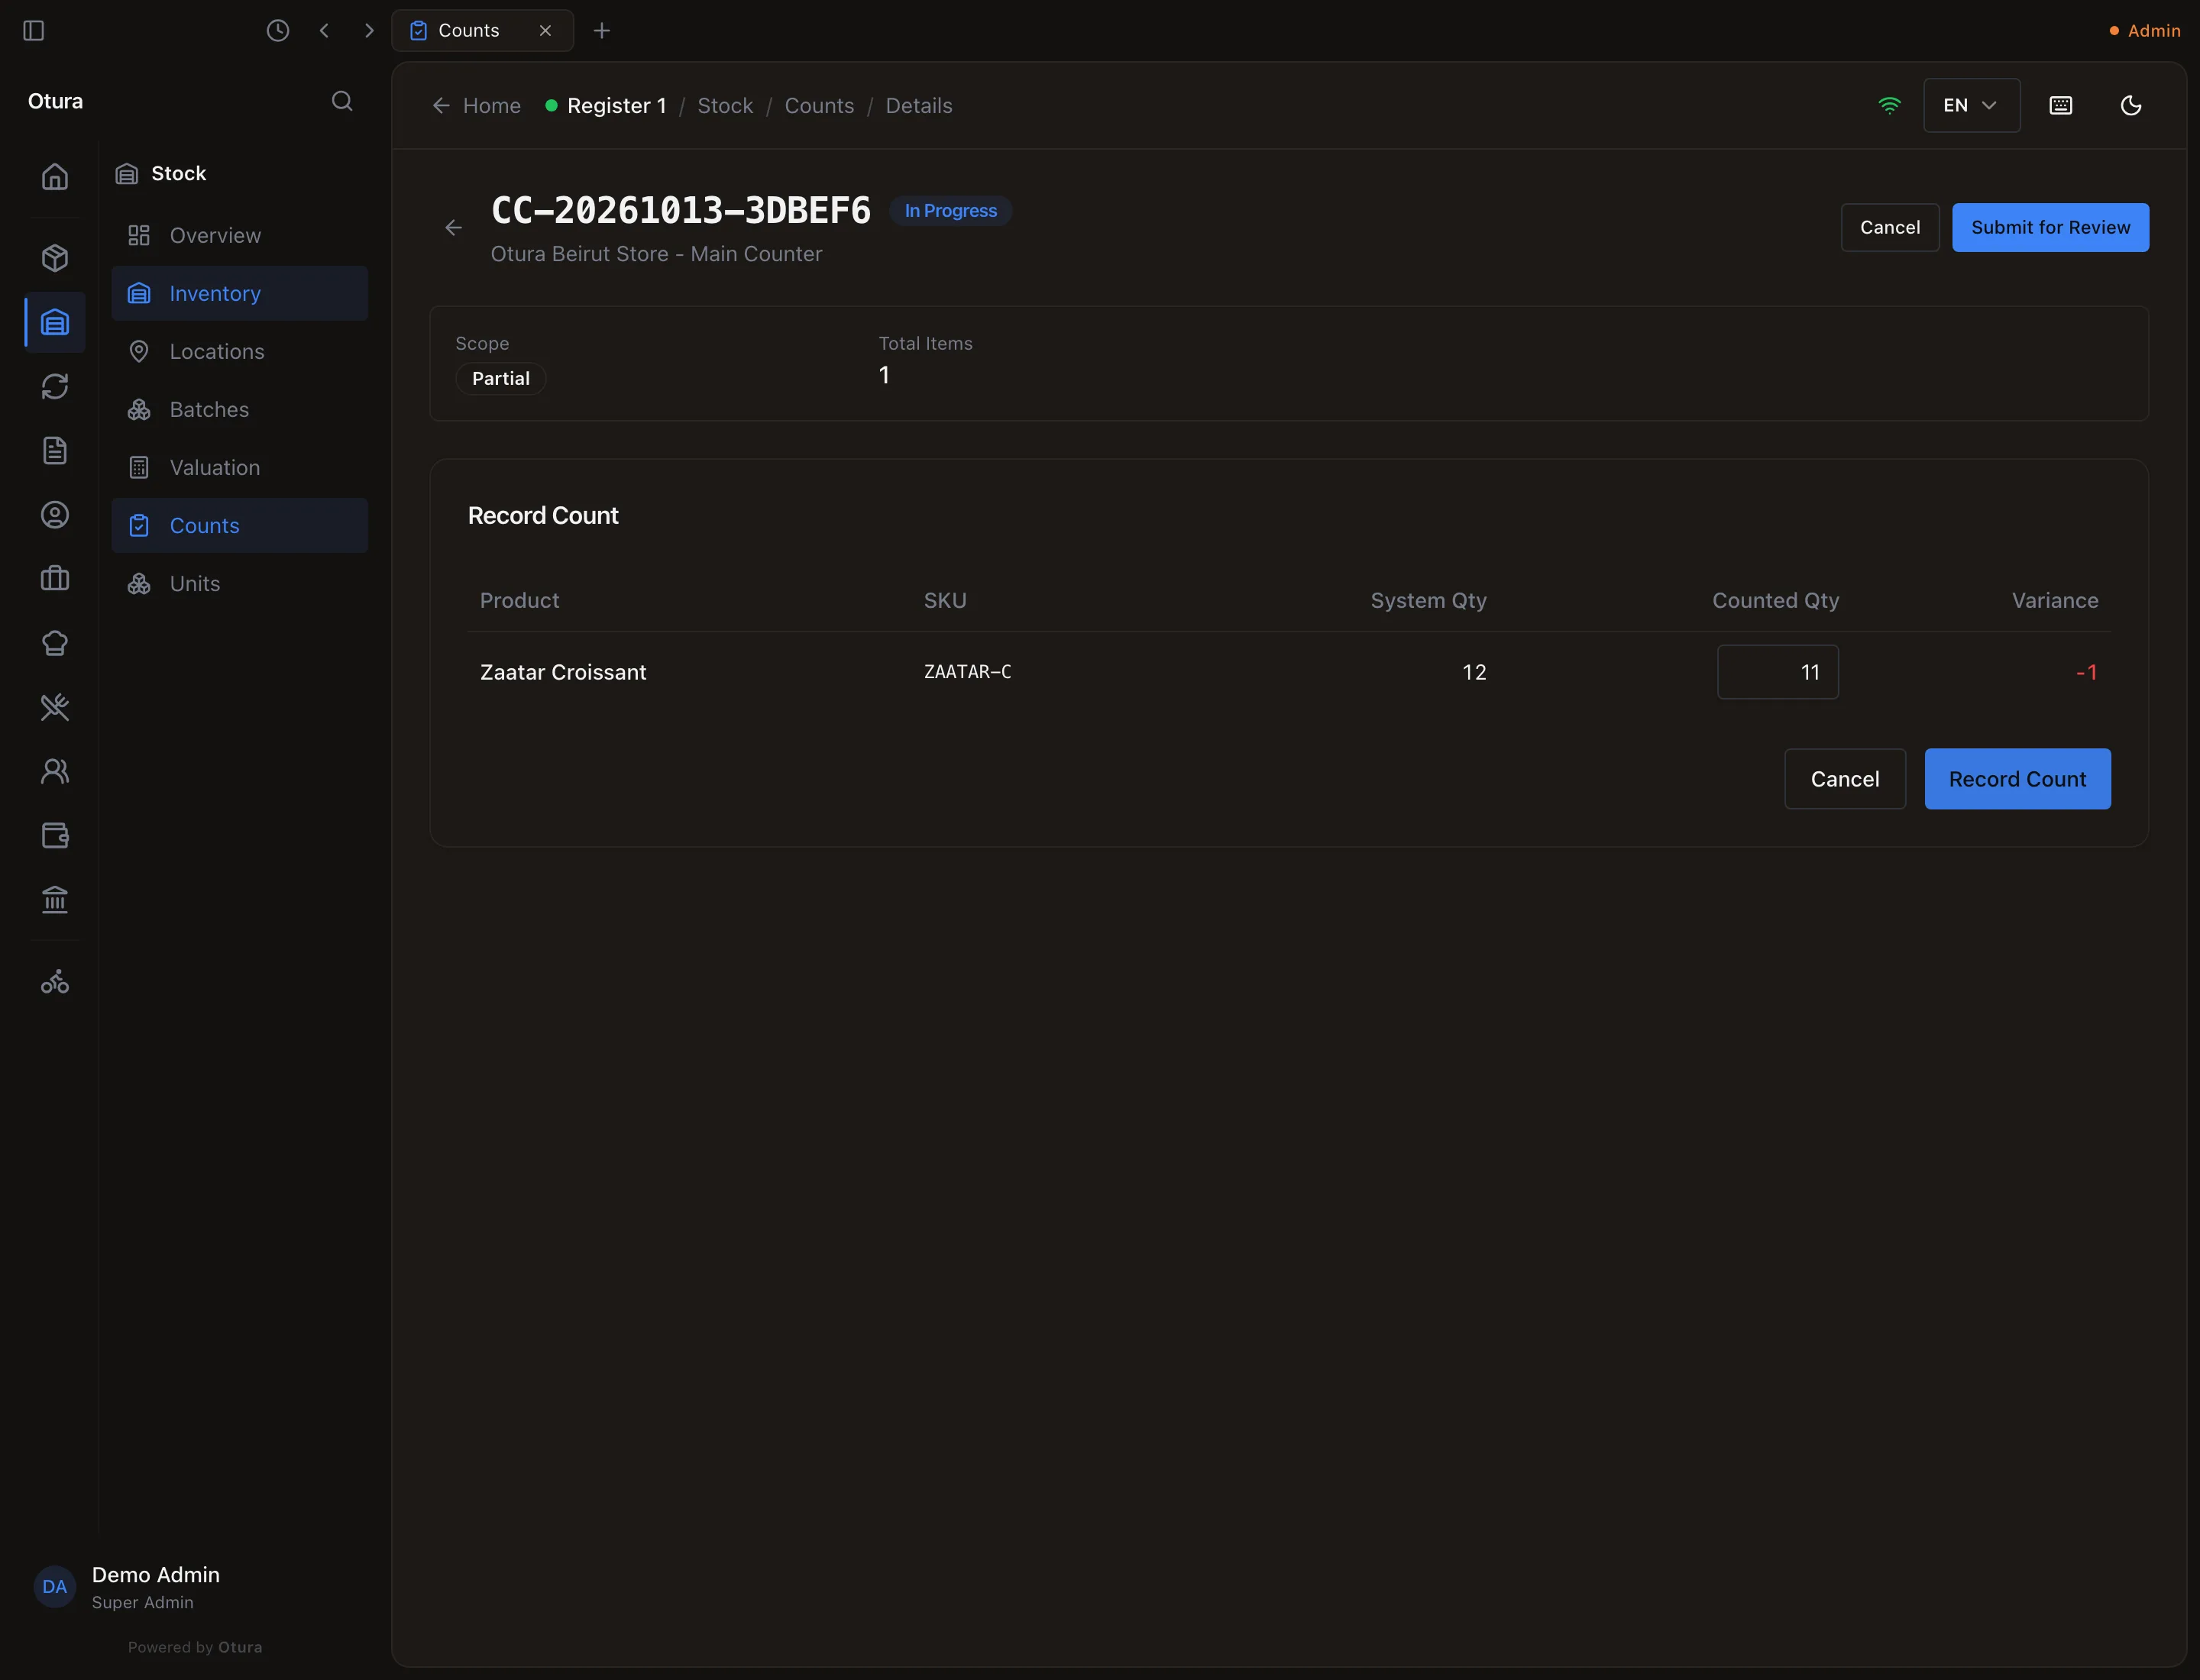
Task: Click the wallet icon in sidebar rail
Action: [55, 836]
